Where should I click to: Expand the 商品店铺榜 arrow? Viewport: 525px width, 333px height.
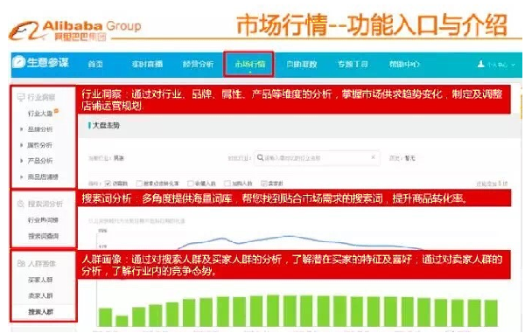point(21,177)
